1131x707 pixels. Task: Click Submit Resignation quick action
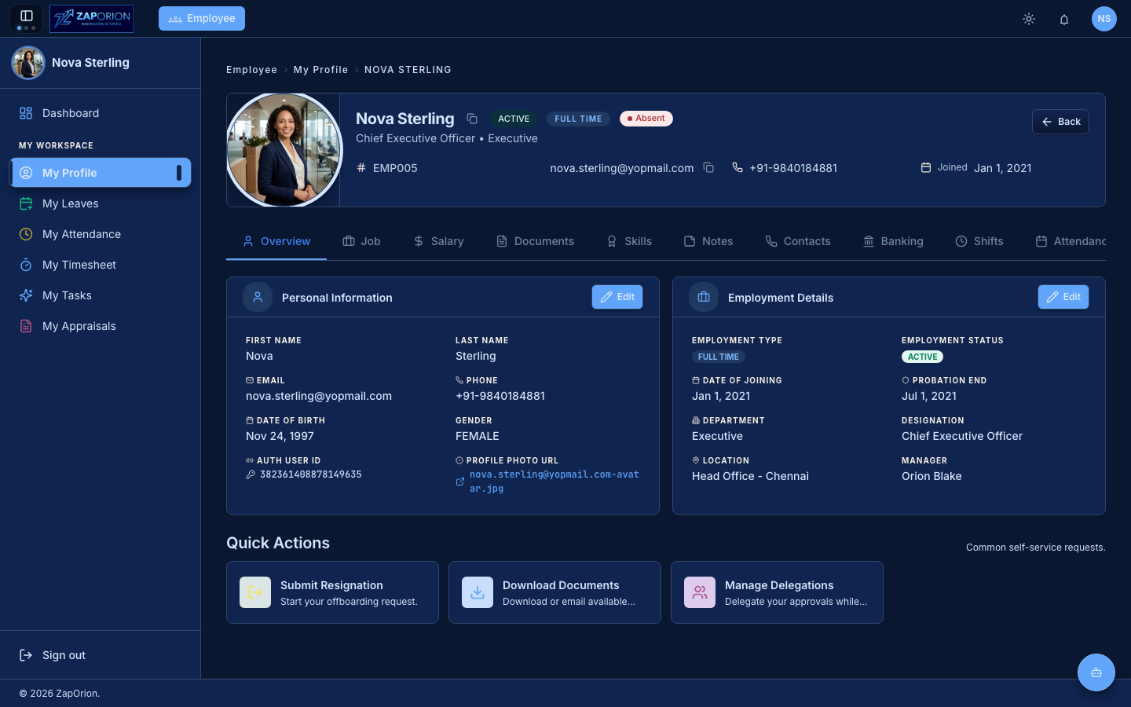click(332, 592)
